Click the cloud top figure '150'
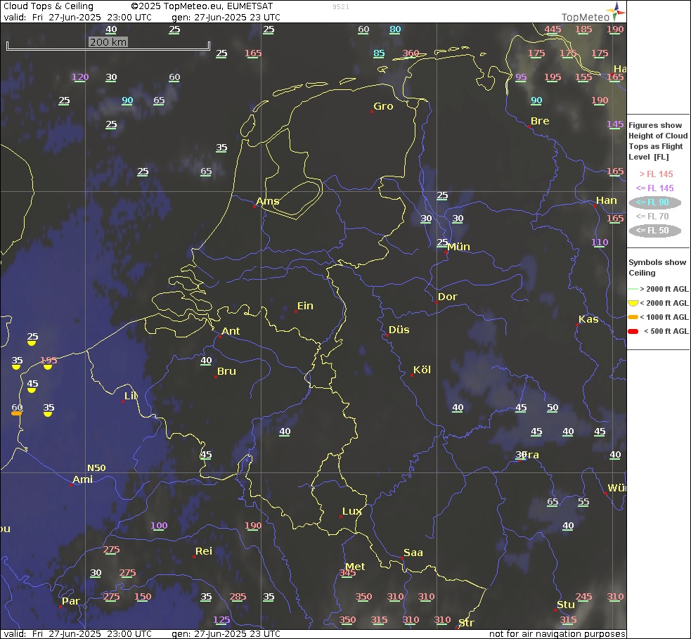 point(143,597)
